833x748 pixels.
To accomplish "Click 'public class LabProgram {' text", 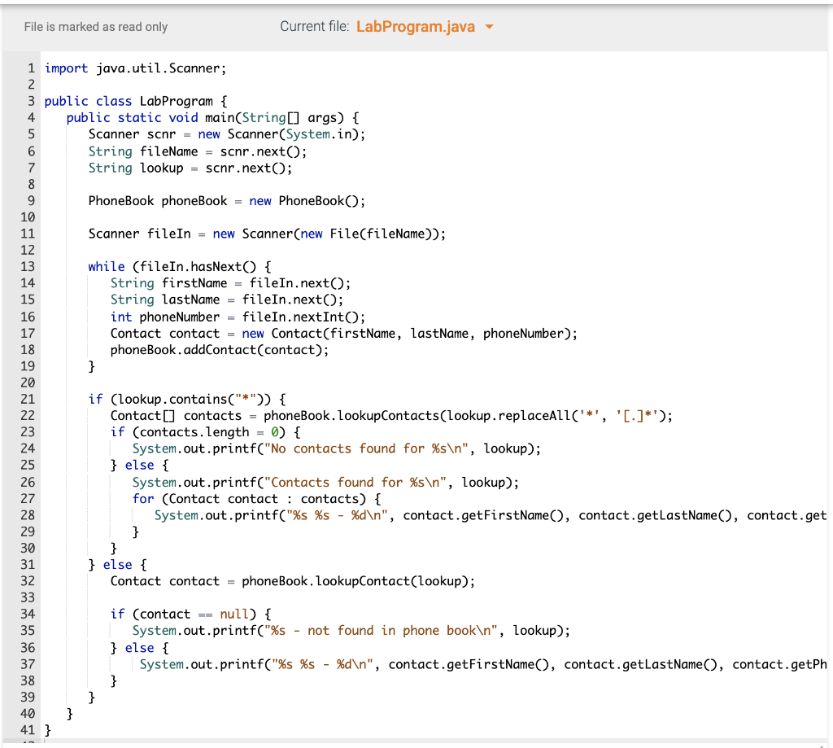I will point(136,102).
